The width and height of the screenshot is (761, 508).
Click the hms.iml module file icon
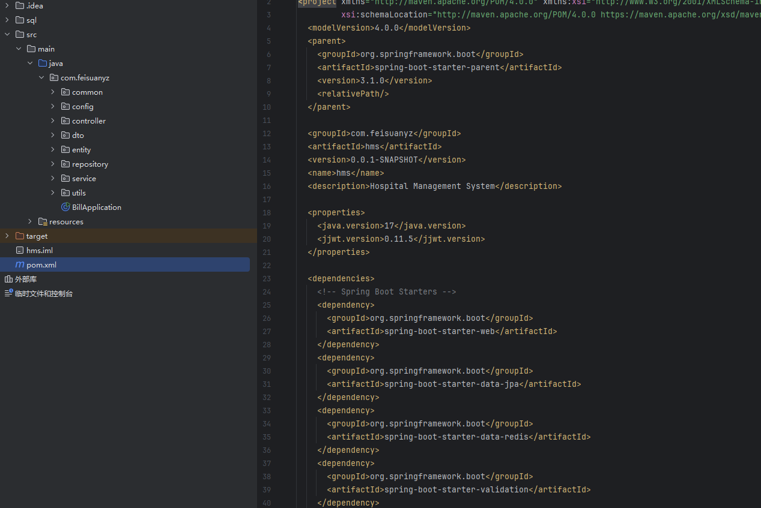click(20, 250)
